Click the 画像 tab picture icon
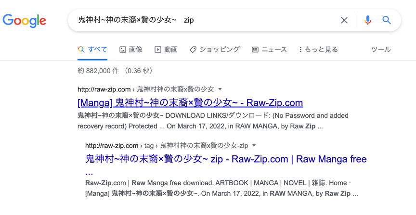The height and width of the screenshot is (215, 416). coord(123,50)
